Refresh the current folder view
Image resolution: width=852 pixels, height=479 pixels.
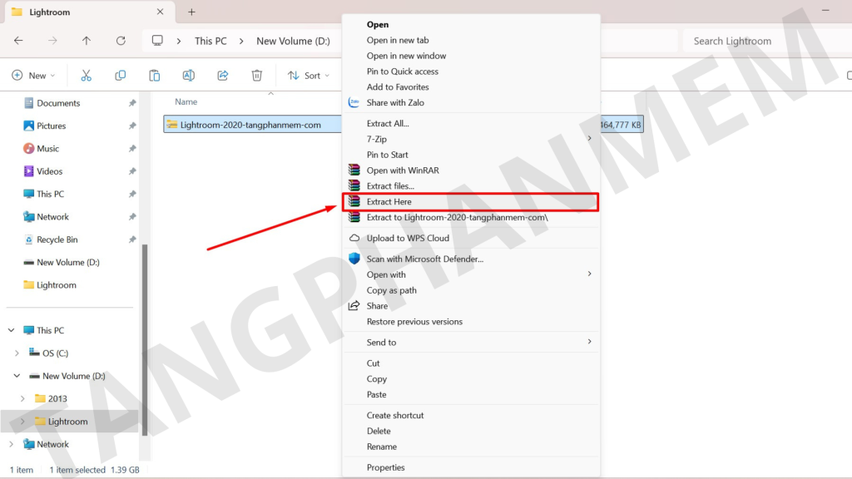pyautogui.click(x=121, y=41)
